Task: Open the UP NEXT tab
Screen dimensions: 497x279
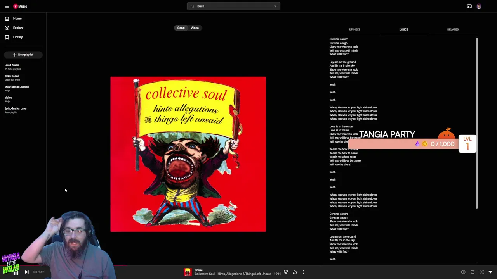Action: [x=355, y=29]
